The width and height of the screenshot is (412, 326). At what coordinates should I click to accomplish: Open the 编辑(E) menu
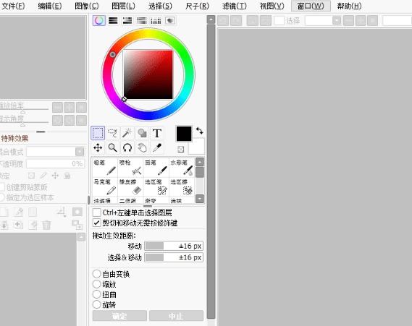click(x=50, y=6)
